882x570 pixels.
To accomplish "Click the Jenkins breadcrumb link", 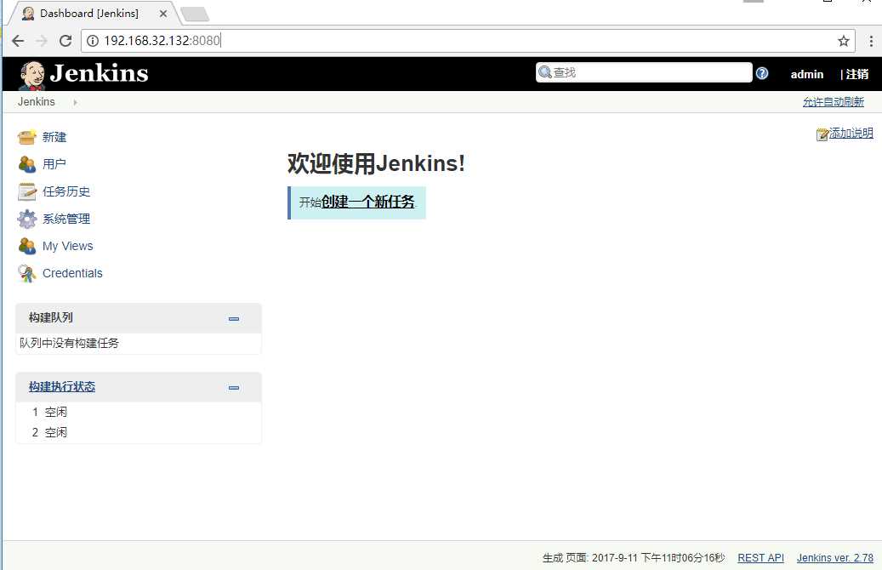I will pos(36,102).
